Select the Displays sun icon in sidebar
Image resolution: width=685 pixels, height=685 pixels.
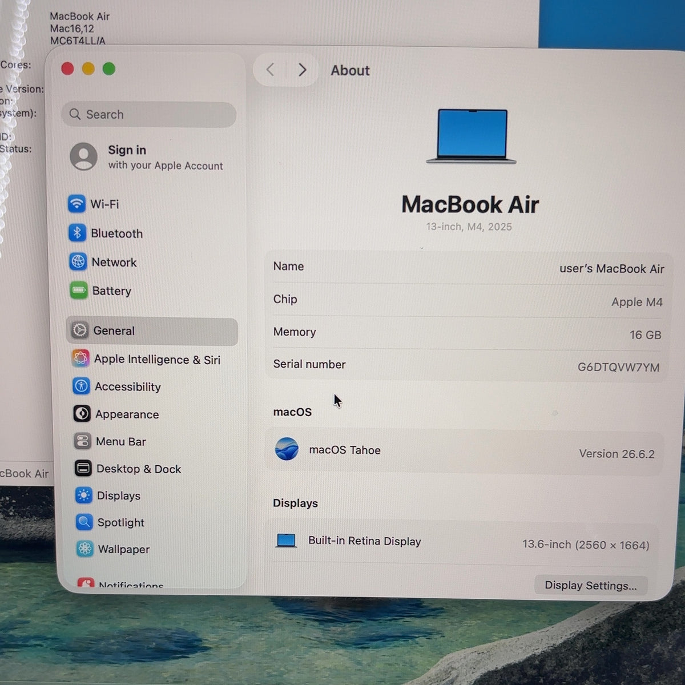coord(83,495)
